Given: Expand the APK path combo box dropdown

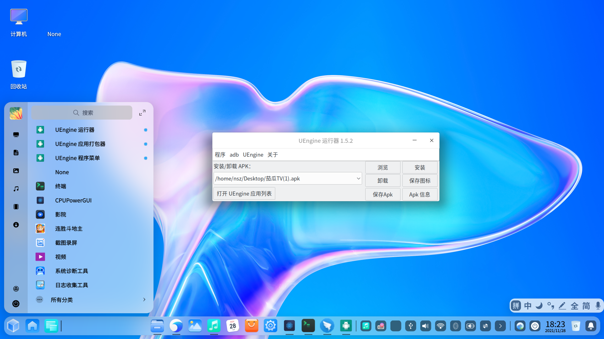Looking at the screenshot, I should pos(358,179).
